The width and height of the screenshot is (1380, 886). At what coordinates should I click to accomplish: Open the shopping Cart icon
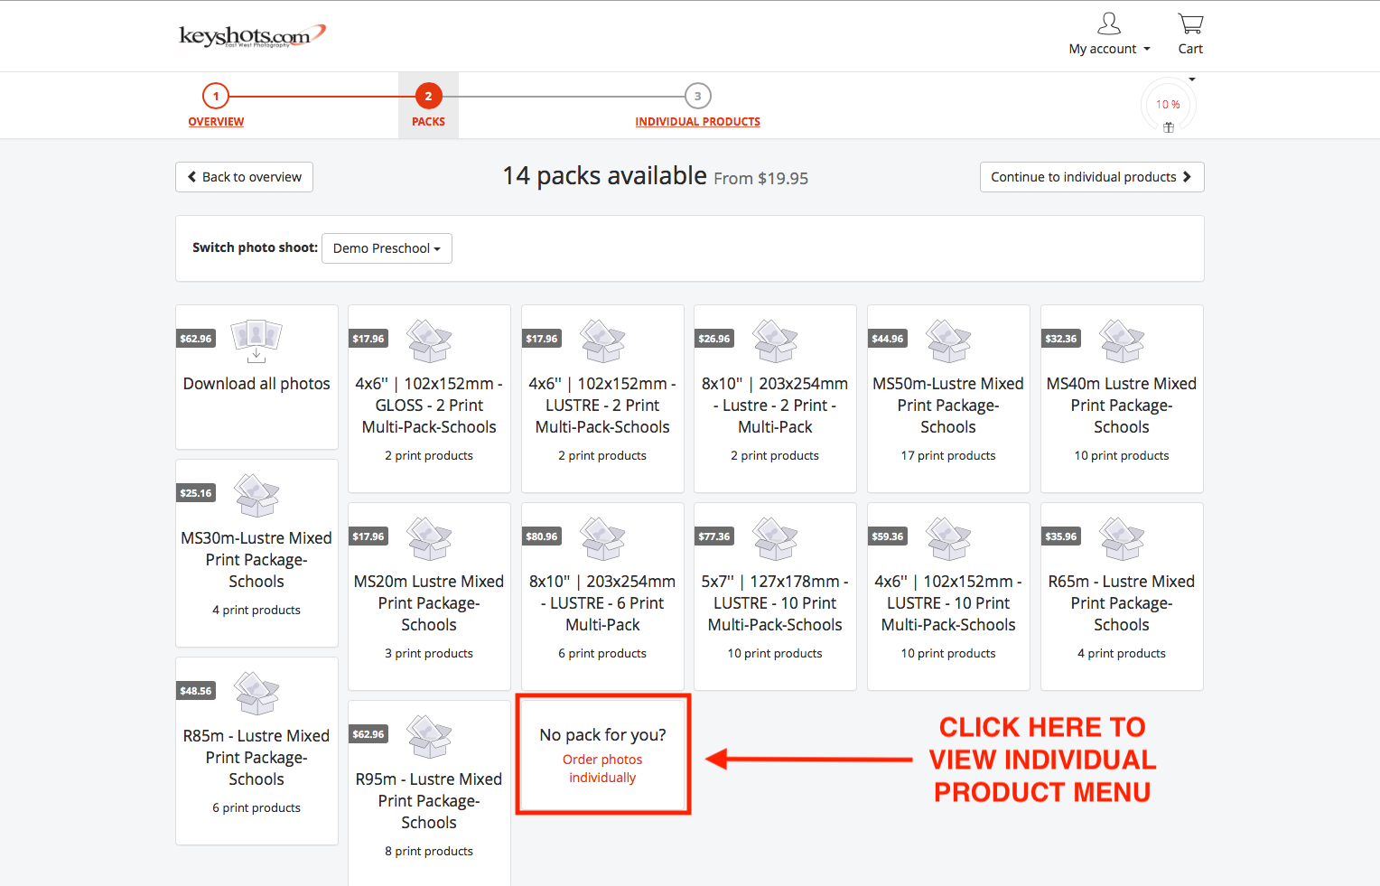1190,24
